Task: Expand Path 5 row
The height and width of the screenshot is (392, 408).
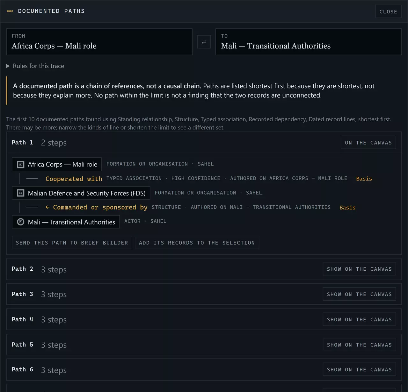Action: coord(204,345)
